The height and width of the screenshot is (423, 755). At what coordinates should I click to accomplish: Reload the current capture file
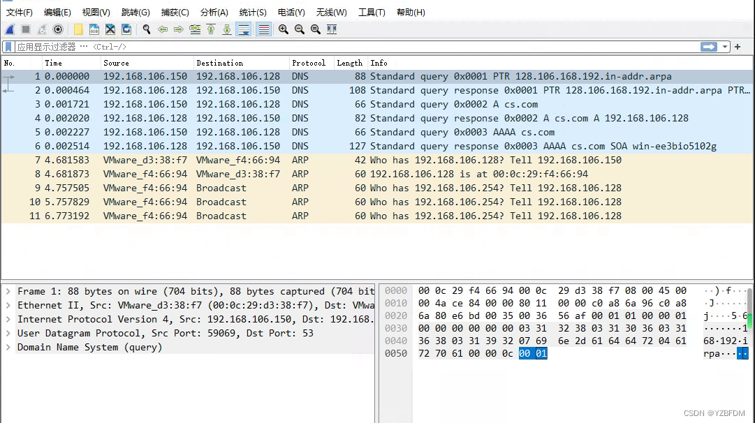coord(128,29)
